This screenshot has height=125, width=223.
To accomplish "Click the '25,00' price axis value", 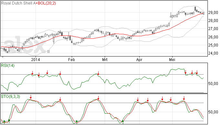I will point(213,45).
